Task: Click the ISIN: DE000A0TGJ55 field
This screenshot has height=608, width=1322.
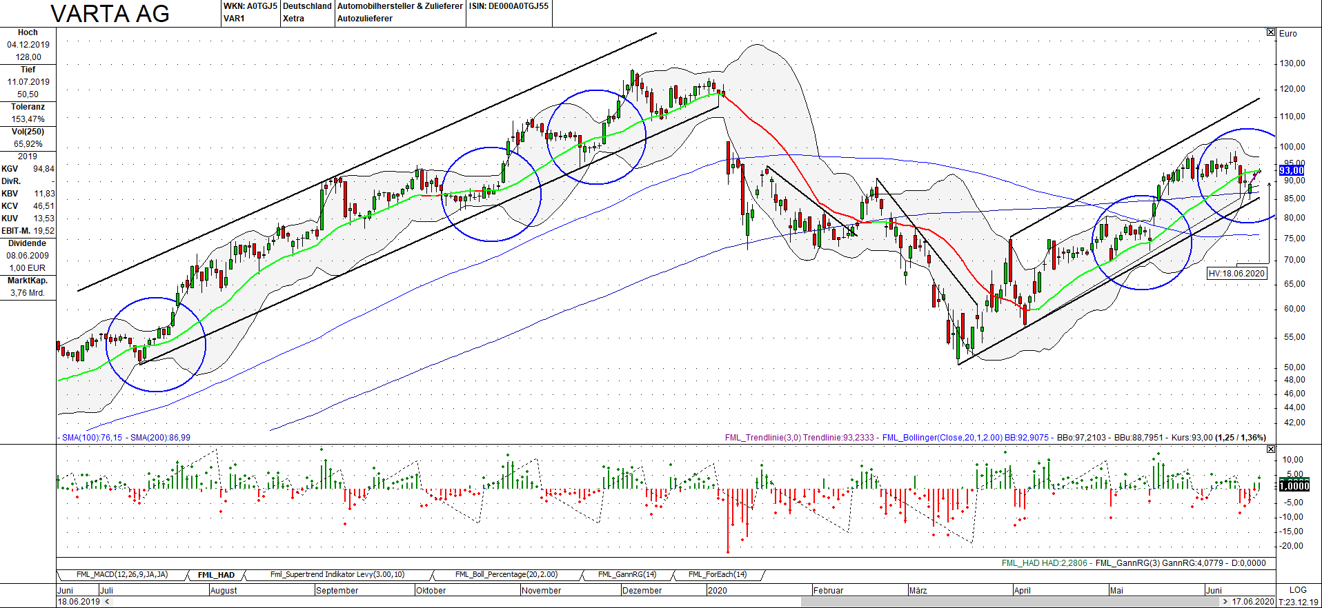Action: (509, 6)
